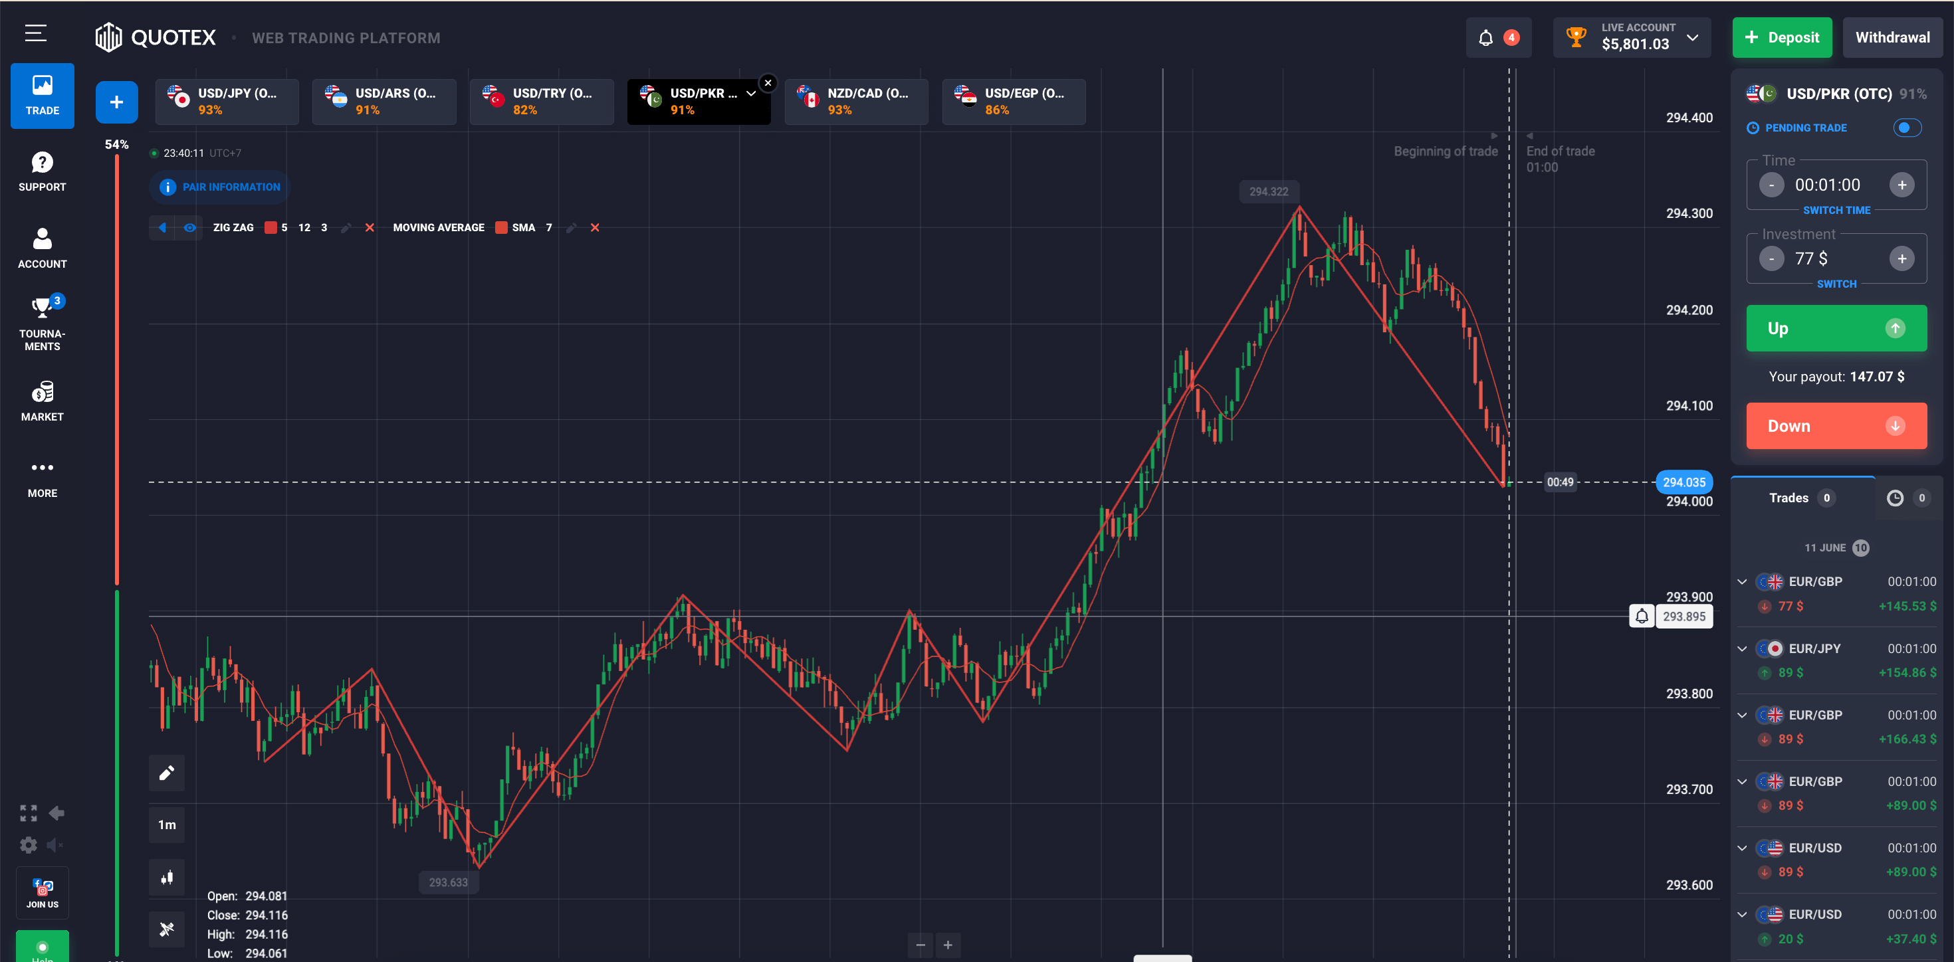Select the Trades tab

pos(1802,498)
